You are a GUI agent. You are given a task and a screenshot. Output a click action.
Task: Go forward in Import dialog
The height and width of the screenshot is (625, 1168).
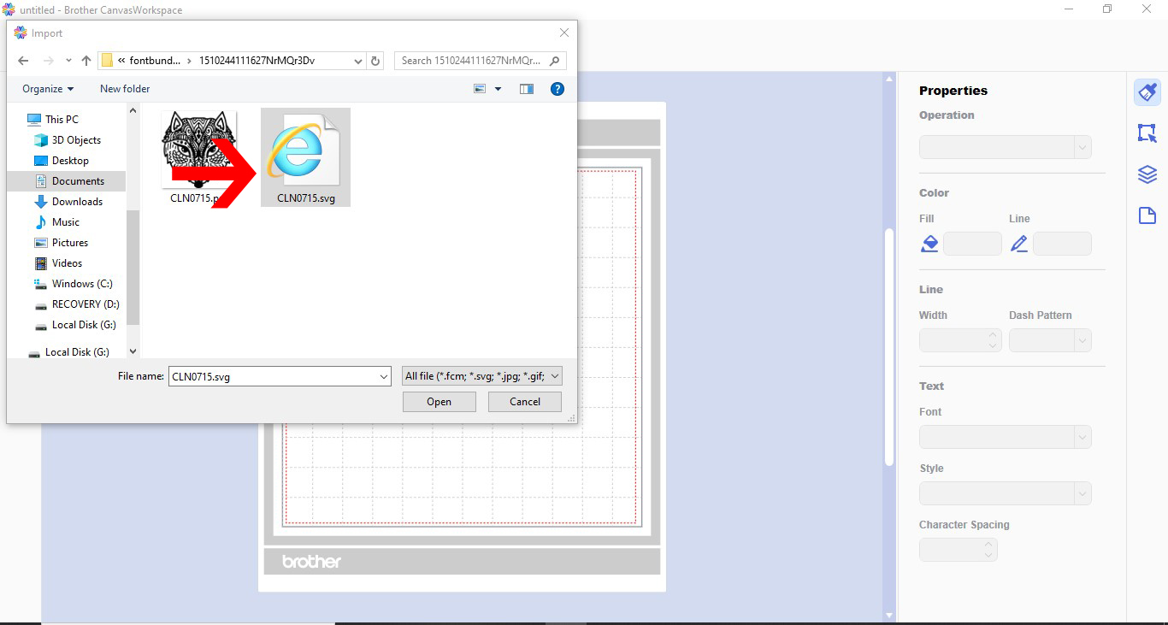click(49, 61)
